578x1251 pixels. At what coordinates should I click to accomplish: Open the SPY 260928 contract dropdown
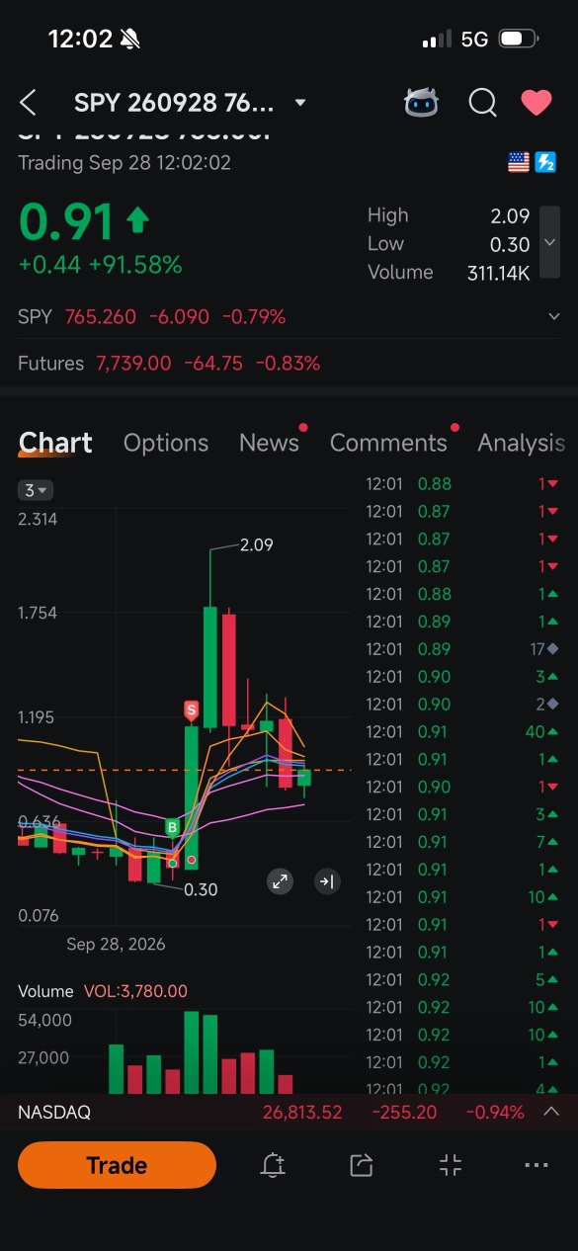pos(300,103)
